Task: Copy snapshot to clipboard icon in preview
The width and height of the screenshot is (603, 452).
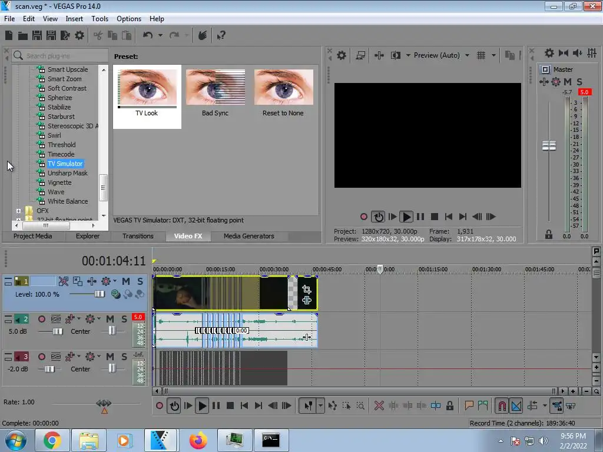Action: click(509, 55)
